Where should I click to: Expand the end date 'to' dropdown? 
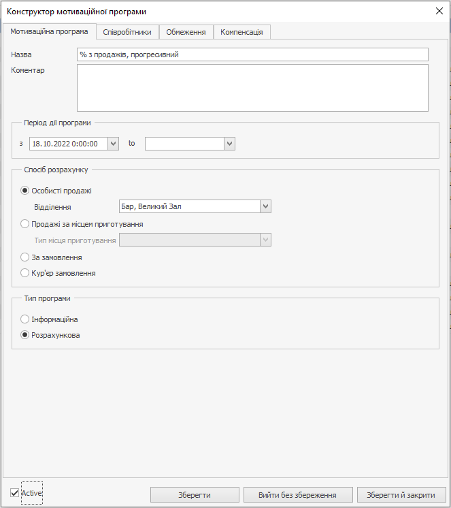tap(229, 144)
